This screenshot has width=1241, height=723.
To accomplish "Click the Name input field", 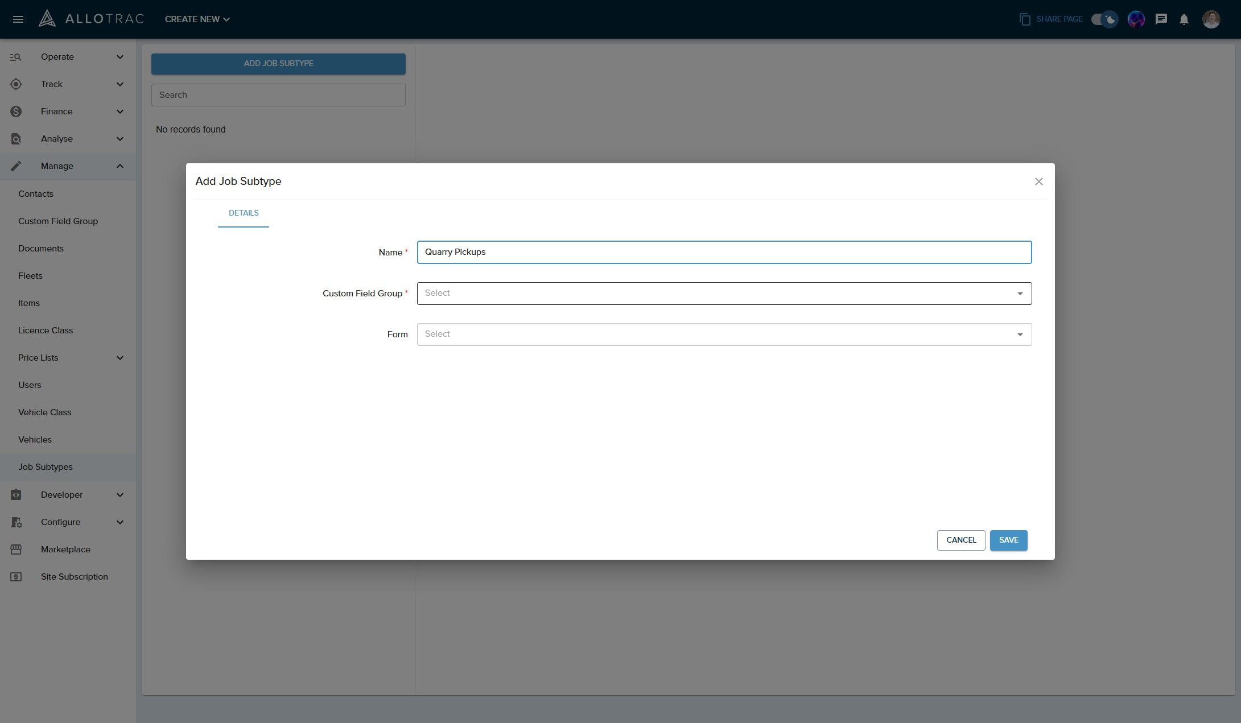I will pos(724,253).
